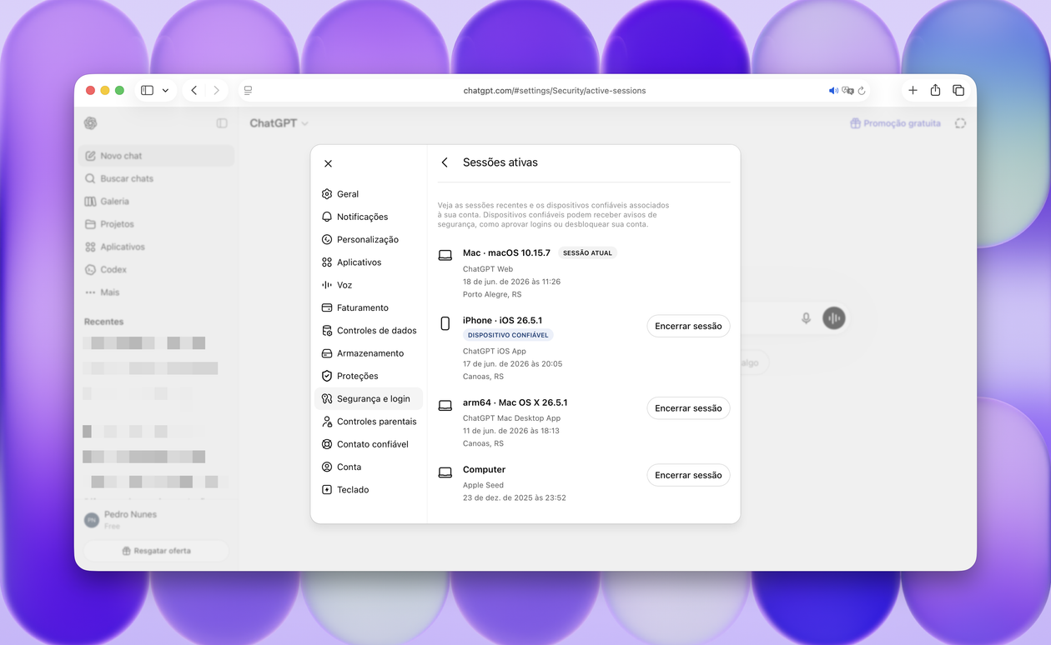This screenshot has height=645, width=1051.
Task: Open the Geral settings section
Action: click(x=369, y=194)
